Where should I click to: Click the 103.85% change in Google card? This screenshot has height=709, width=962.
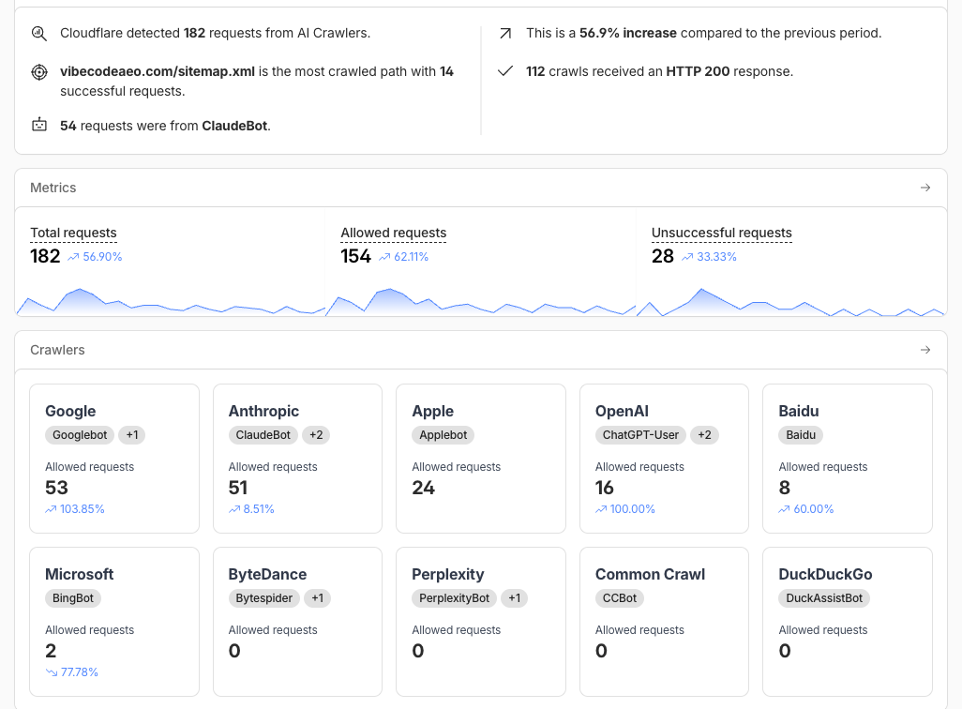(x=83, y=509)
